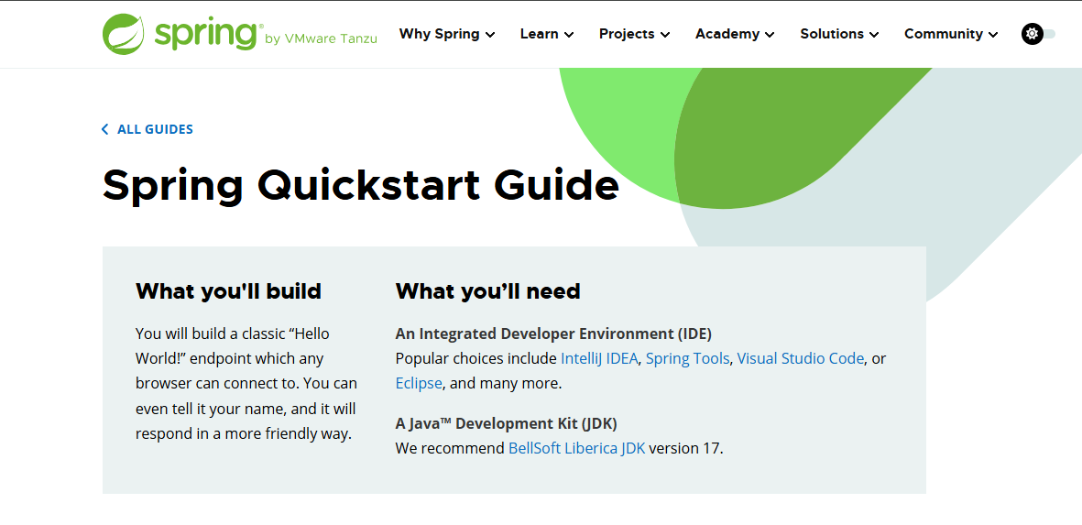Click the back chevron beside ALL GUIDES

(104, 129)
